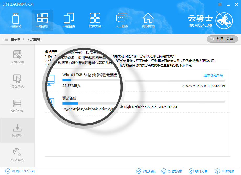Open 备份资料 sidebar step
Screen dimensions: 241x175
click(17, 106)
